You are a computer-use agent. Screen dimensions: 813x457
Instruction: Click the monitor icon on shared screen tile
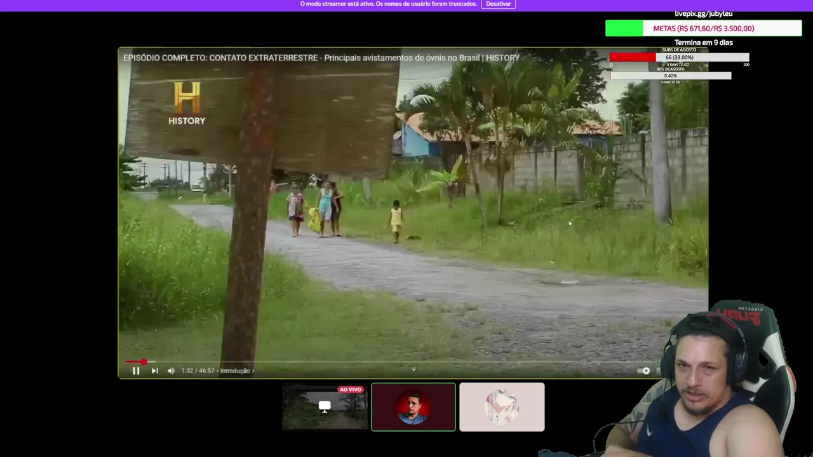[x=325, y=407]
